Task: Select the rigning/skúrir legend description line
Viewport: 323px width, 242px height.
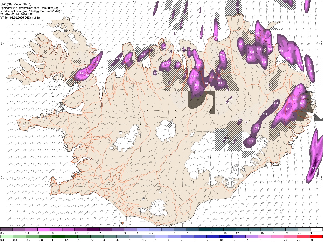Action: pos(30,8)
